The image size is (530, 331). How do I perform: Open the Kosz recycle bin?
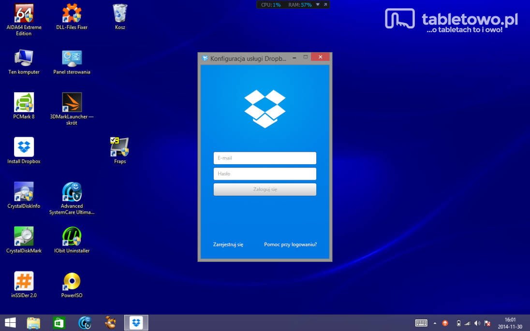pyautogui.click(x=120, y=17)
